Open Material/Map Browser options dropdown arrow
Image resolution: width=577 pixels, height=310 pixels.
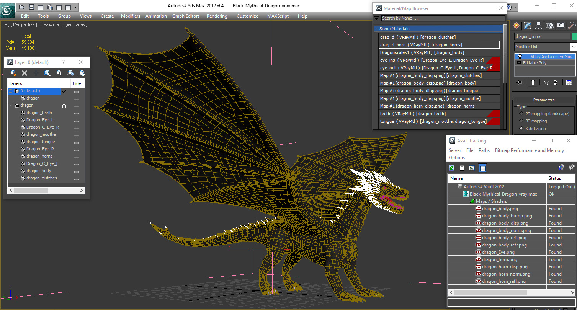(x=376, y=18)
